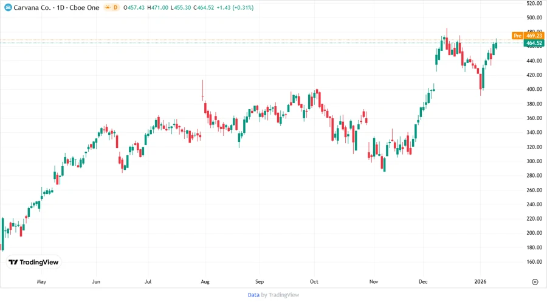Click the Sep label on time axis
The image size is (547, 302).
260,281
